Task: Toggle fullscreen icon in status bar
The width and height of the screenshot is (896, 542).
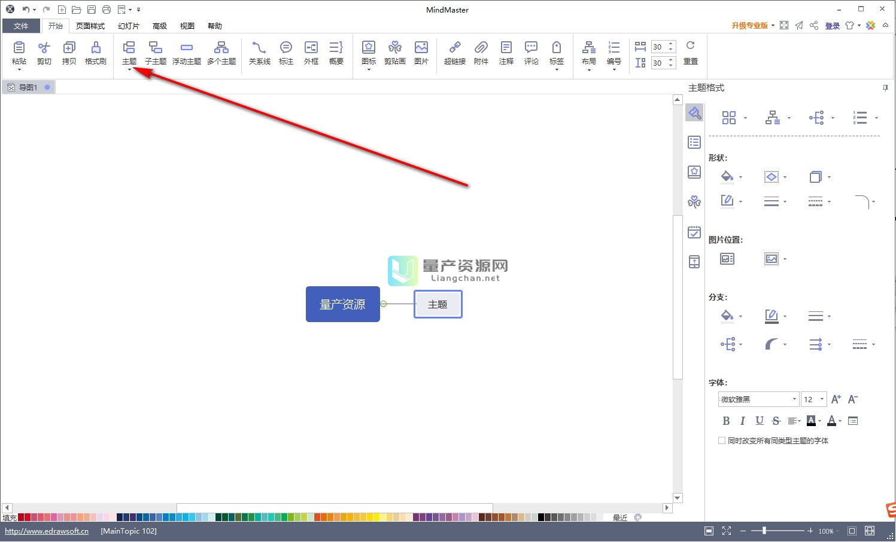Action: (727, 531)
